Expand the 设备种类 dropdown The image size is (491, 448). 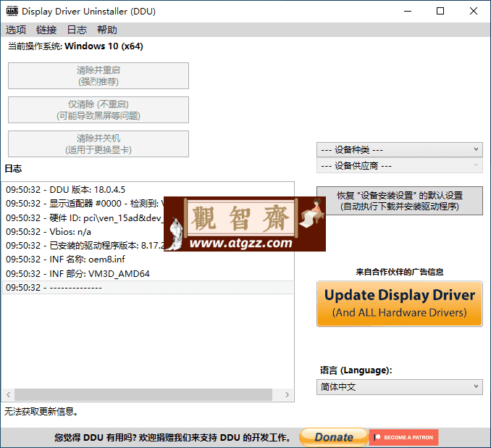(400, 150)
